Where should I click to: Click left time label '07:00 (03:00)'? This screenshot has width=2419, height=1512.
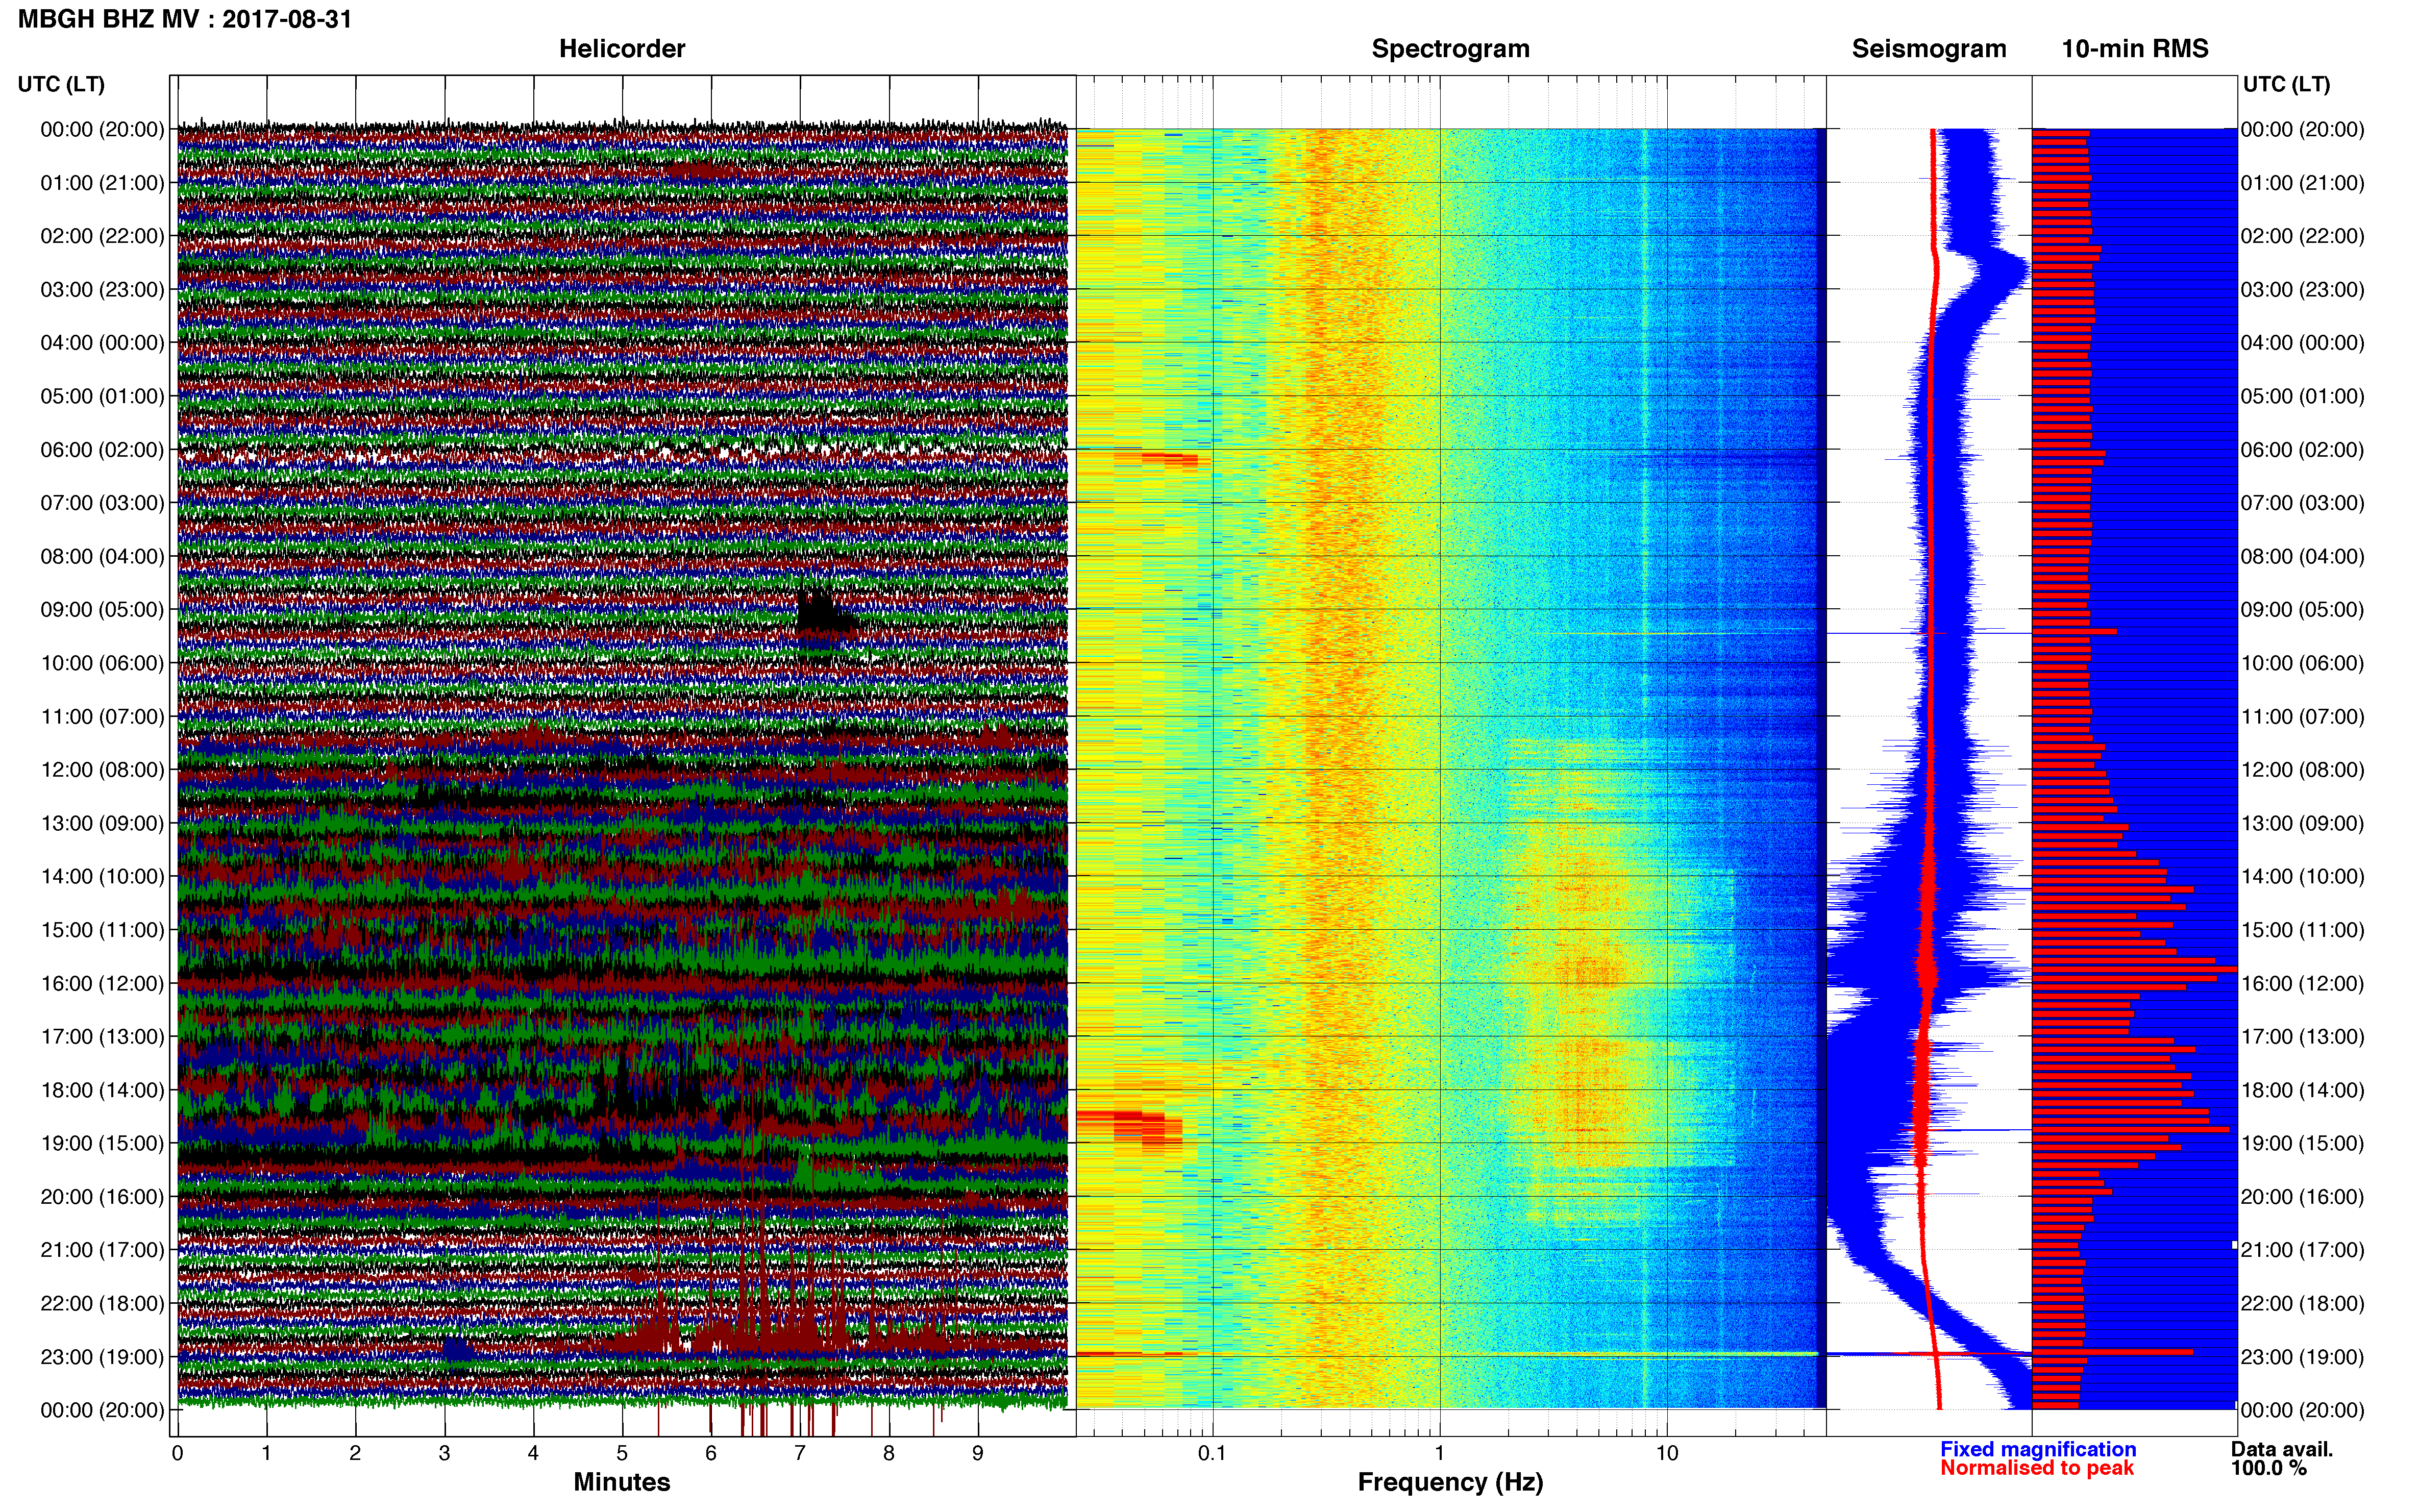click(x=102, y=503)
